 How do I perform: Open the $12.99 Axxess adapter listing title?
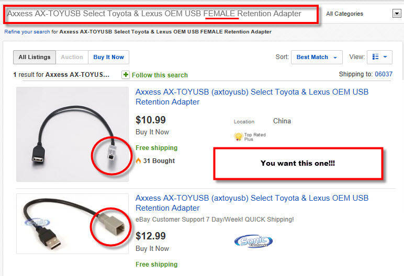[252, 203]
